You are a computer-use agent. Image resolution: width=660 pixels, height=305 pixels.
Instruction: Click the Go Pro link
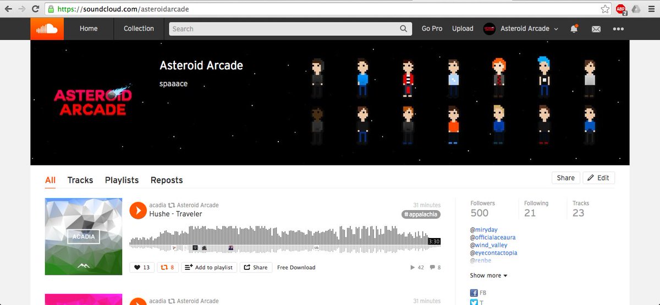(x=432, y=29)
